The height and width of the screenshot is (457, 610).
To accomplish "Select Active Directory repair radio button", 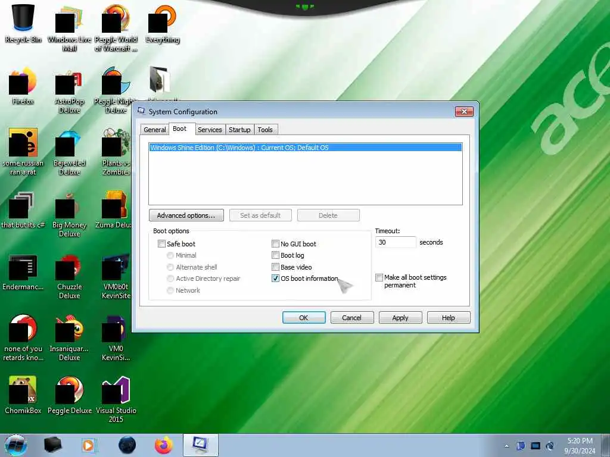I will coord(170,278).
